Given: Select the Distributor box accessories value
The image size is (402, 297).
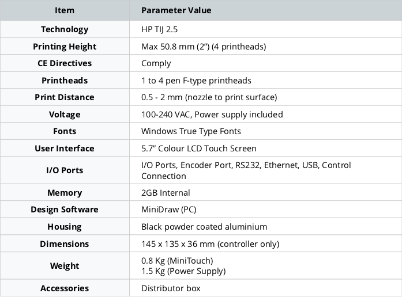Looking at the screenshot, I should point(171,288).
